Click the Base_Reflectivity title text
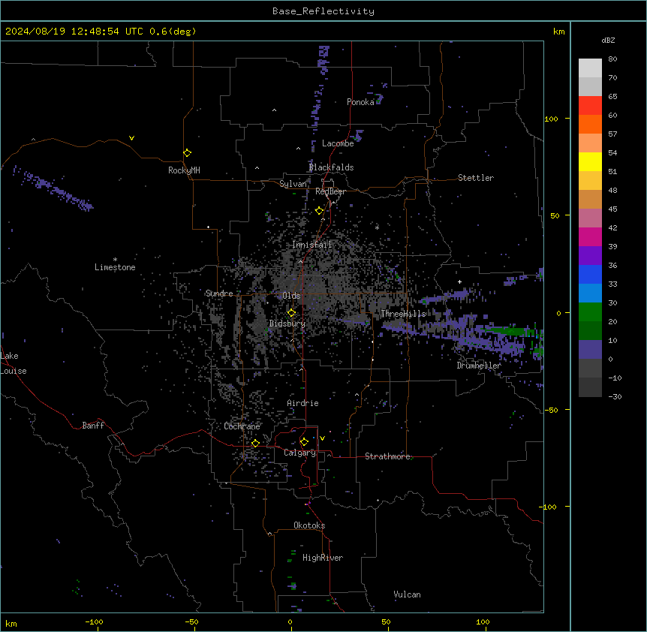Screen dimensions: 647x632 [323, 11]
